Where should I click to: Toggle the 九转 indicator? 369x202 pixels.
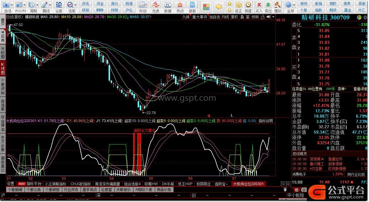coord(186,17)
